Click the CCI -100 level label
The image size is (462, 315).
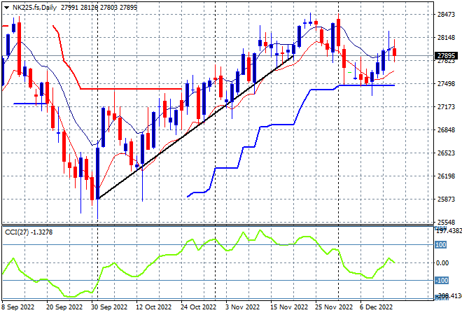pyautogui.click(x=442, y=280)
